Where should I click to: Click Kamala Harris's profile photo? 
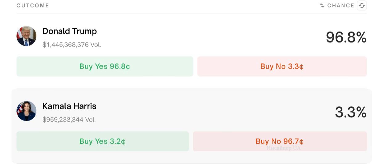tap(26, 111)
